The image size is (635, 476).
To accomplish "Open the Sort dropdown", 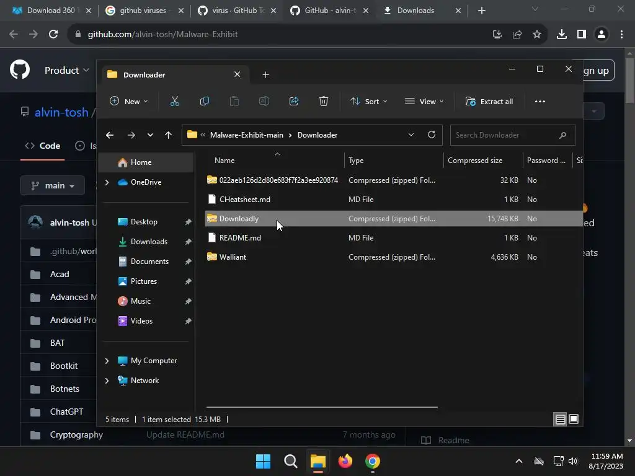I will click(368, 101).
